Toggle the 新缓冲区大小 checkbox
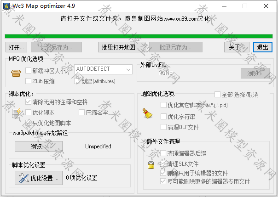 29,71
